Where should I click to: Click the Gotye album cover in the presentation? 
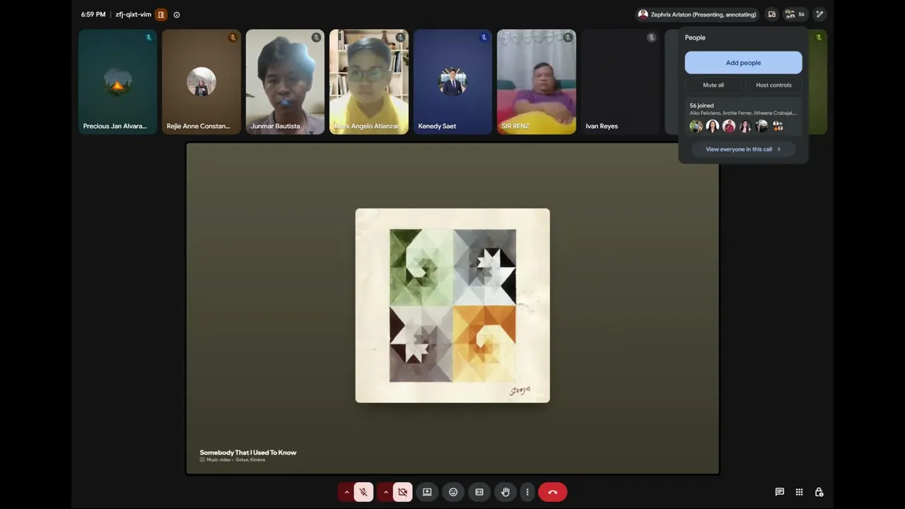point(452,305)
